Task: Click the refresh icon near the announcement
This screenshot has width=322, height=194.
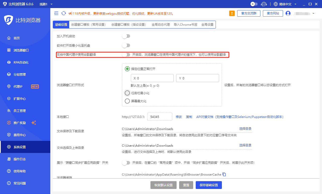Action: pos(63,13)
